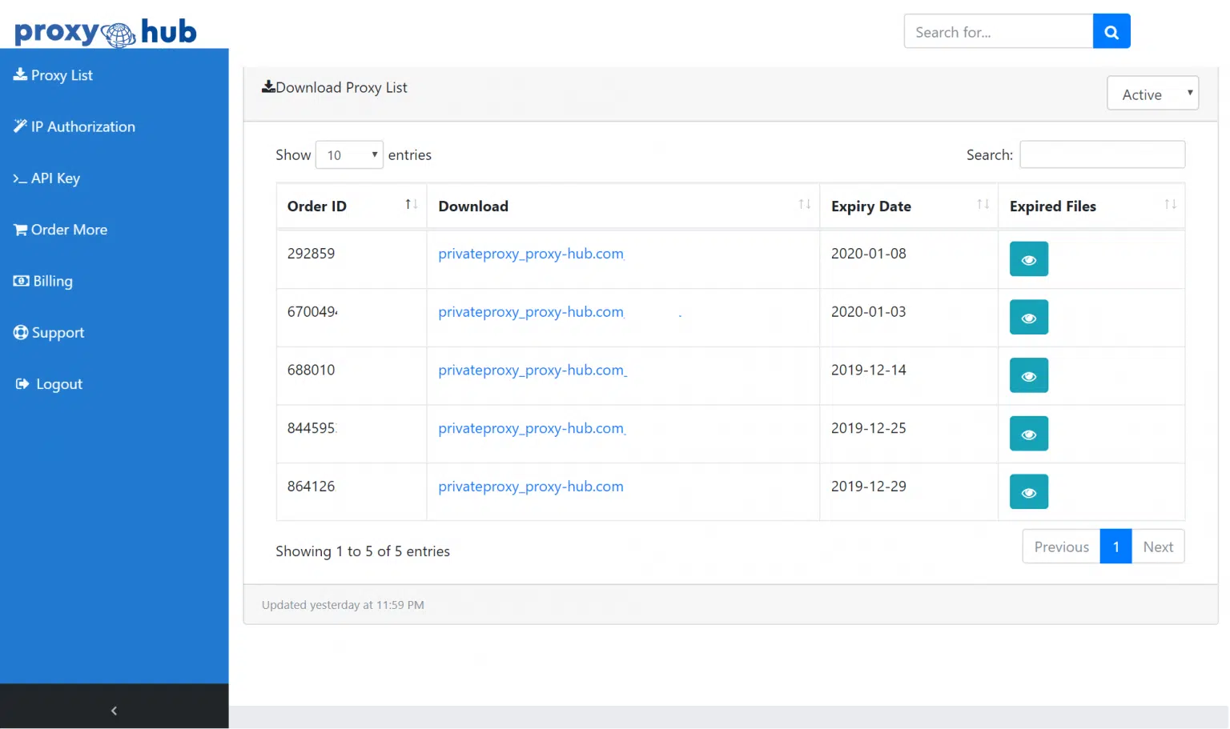View expired files for order 292859
The height and width of the screenshot is (729, 1230).
[x=1028, y=258]
